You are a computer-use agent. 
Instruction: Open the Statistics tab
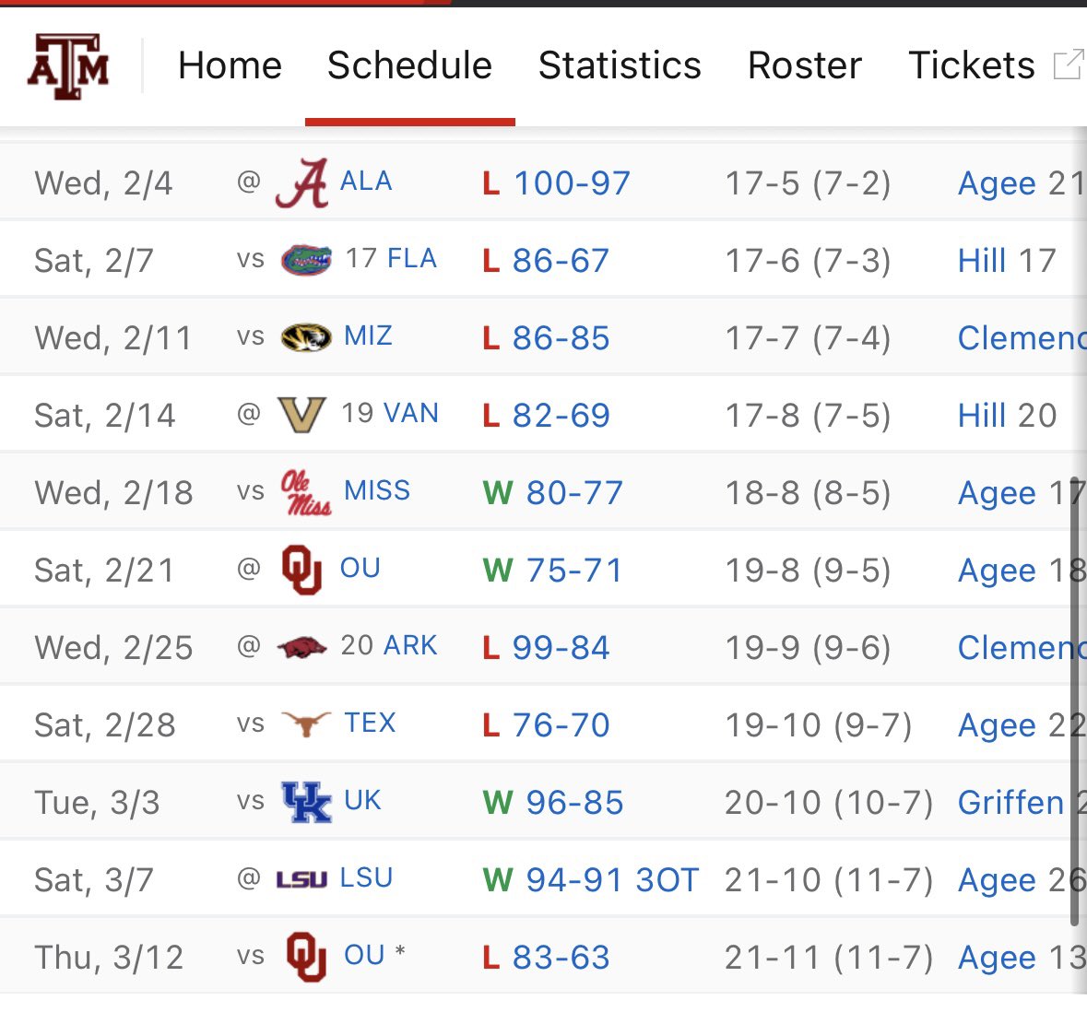[x=620, y=65]
